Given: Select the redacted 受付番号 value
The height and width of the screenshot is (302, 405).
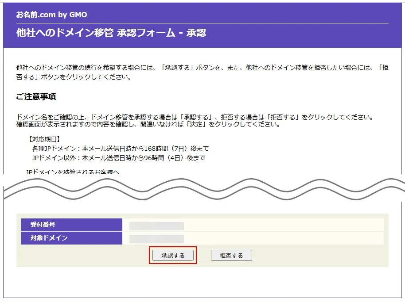Looking at the screenshot, I should pos(156,226).
